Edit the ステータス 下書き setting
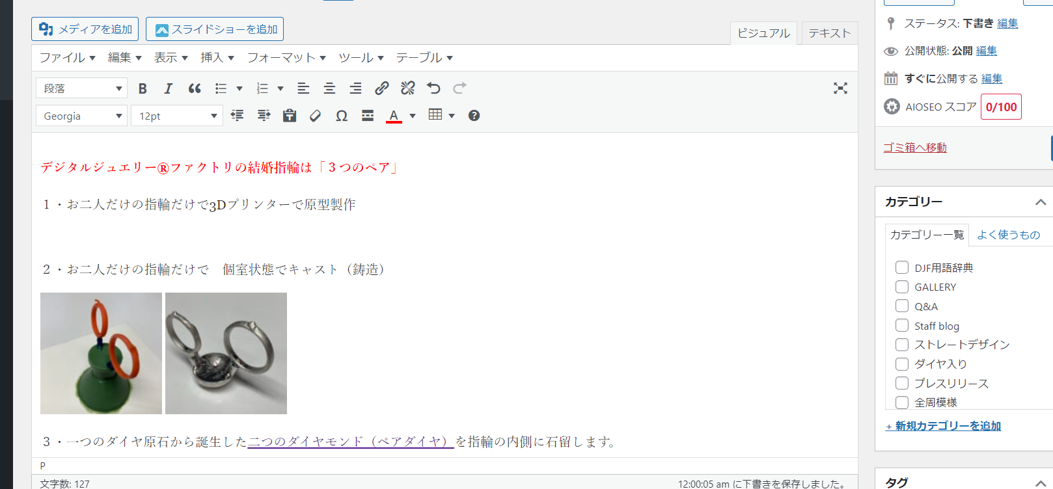 [1007, 23]
